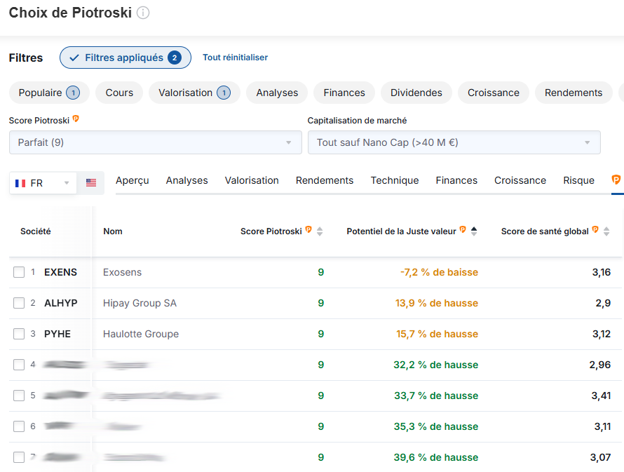Click the Filtres appliqués button
The height and width of the screenshot is (472, 624).
[126, 58]
